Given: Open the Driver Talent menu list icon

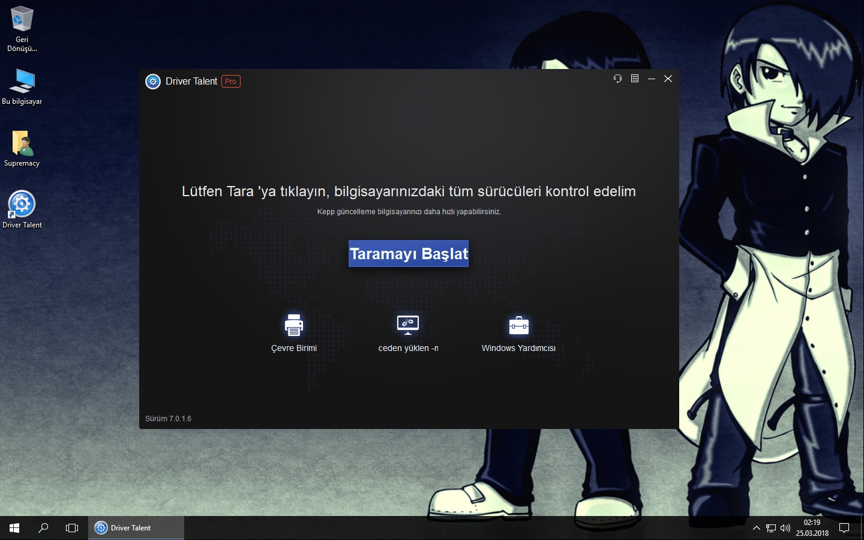Looking at the screenshot, I should (634, 79).
